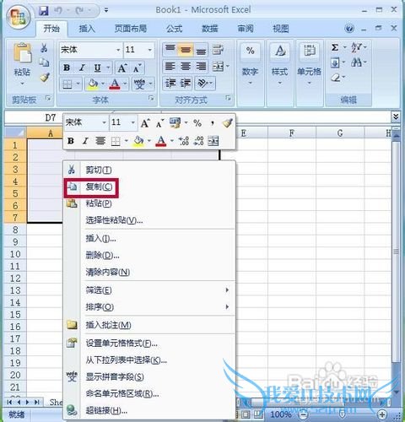The image size is (405, 422).
Task: Click the Office button logo
Action: click(x=19, y=17)
